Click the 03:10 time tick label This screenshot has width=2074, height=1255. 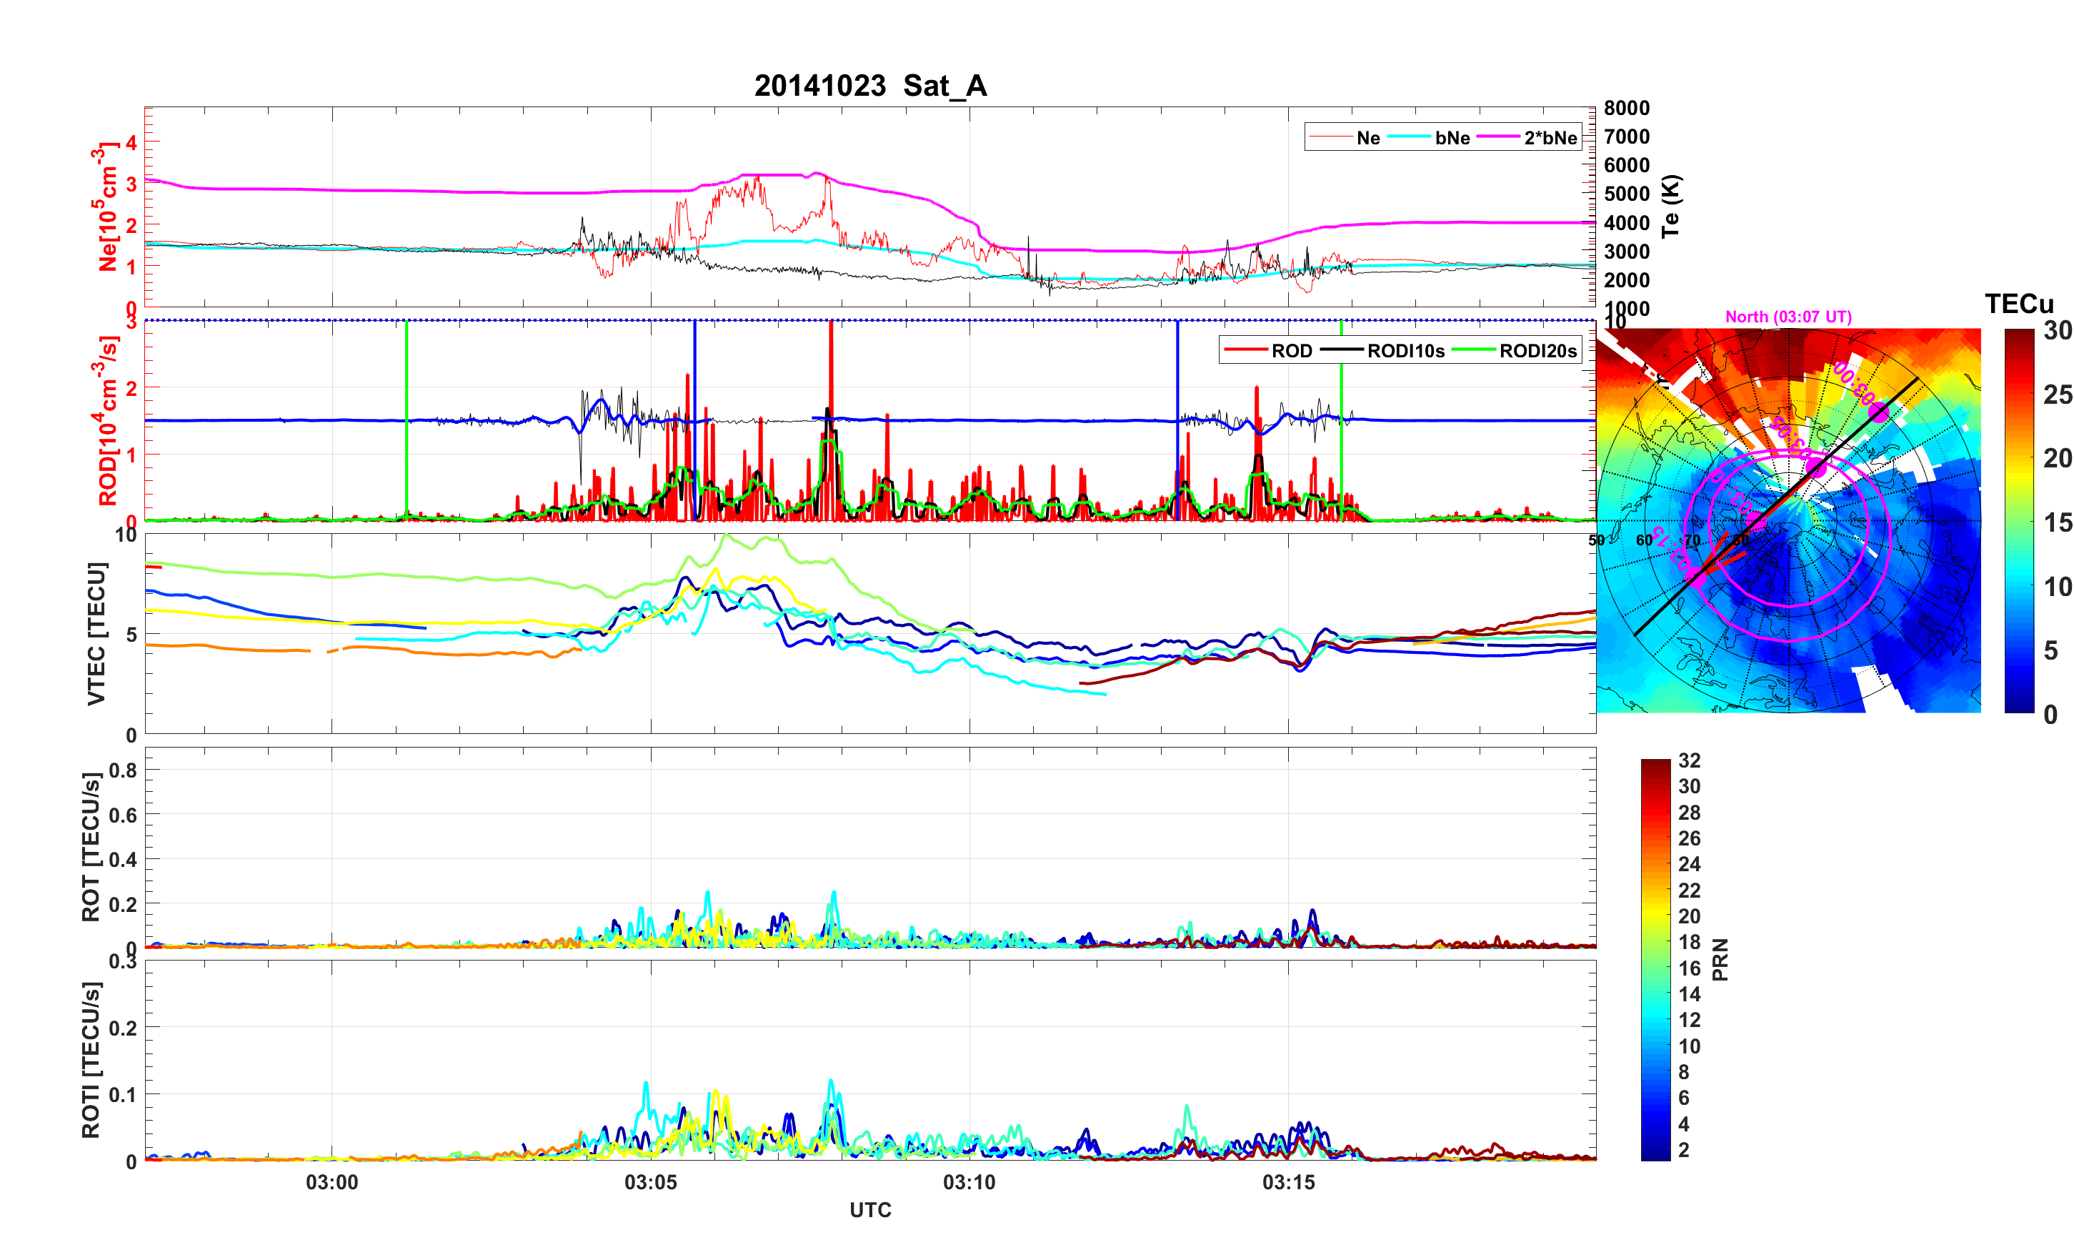(x=969, y=1183)
